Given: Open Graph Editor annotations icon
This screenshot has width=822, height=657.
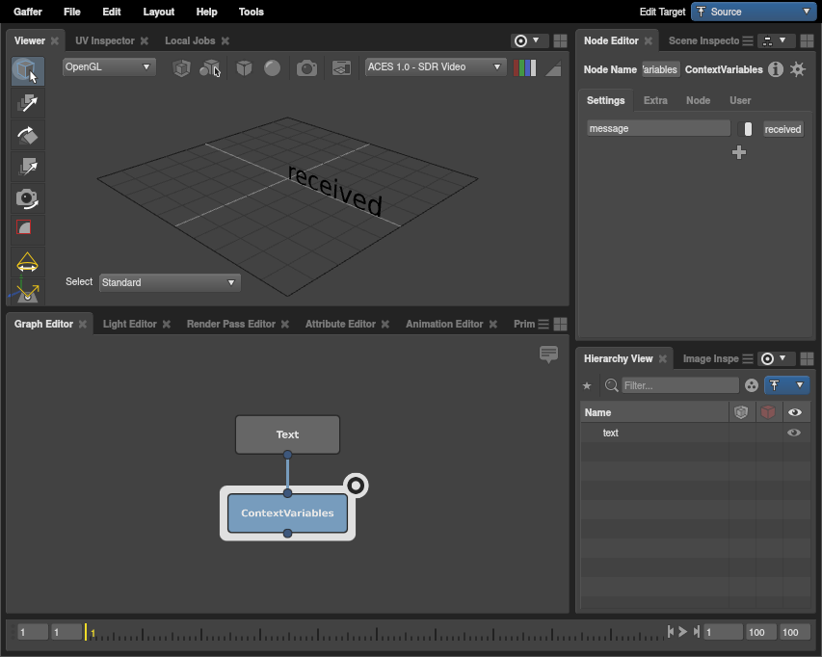Looking at the screenshot, I should (549, 355).
